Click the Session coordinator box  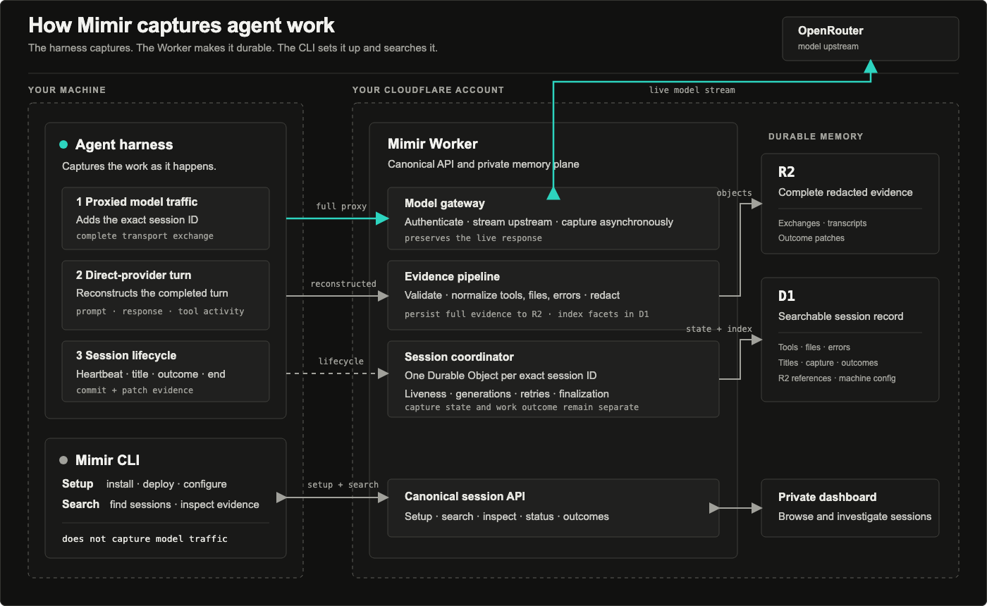[553, 379]
